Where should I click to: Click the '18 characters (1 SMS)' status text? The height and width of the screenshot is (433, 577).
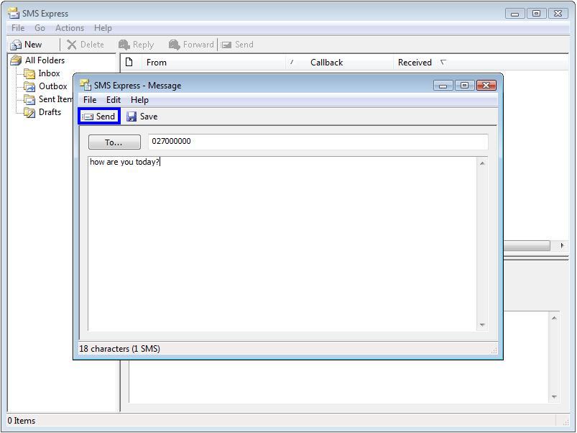click(119, 349)
